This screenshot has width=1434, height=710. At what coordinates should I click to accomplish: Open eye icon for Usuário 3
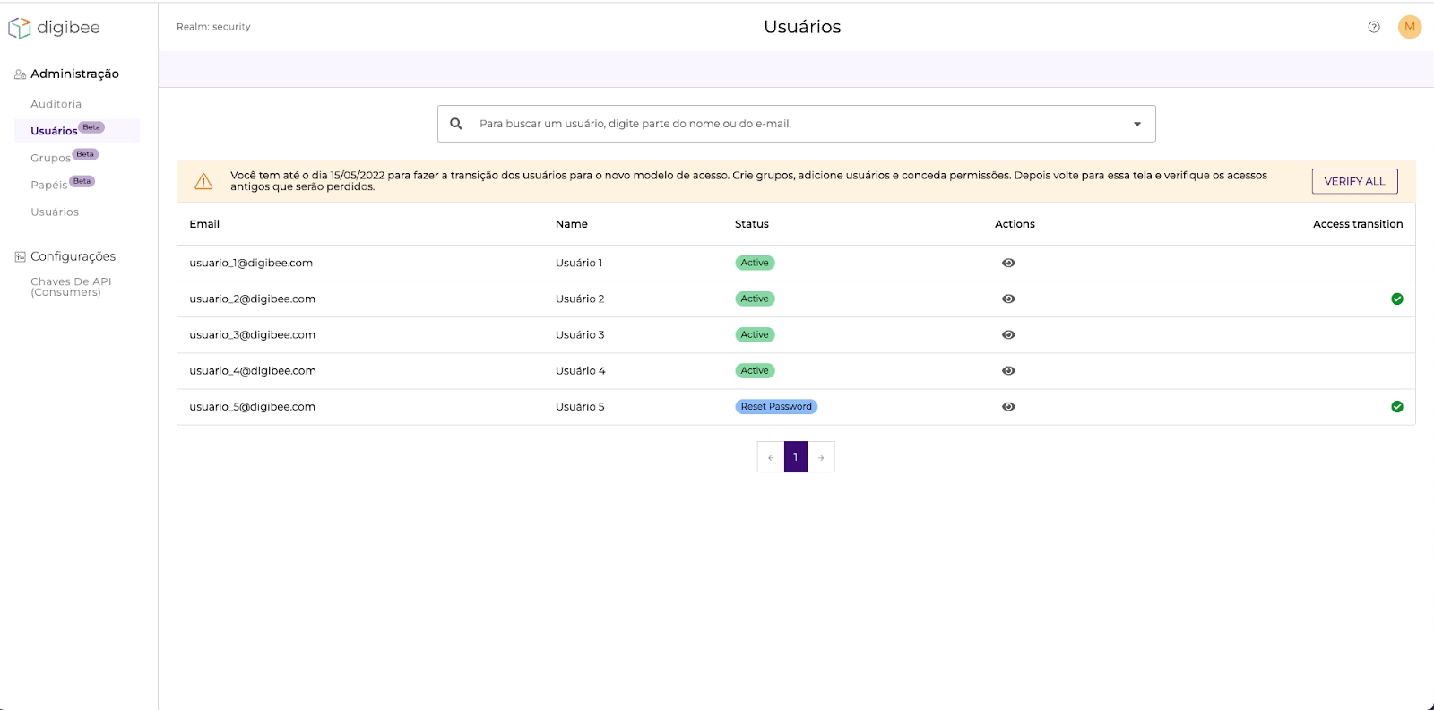pyautogui.click(x=1008, y=334)
